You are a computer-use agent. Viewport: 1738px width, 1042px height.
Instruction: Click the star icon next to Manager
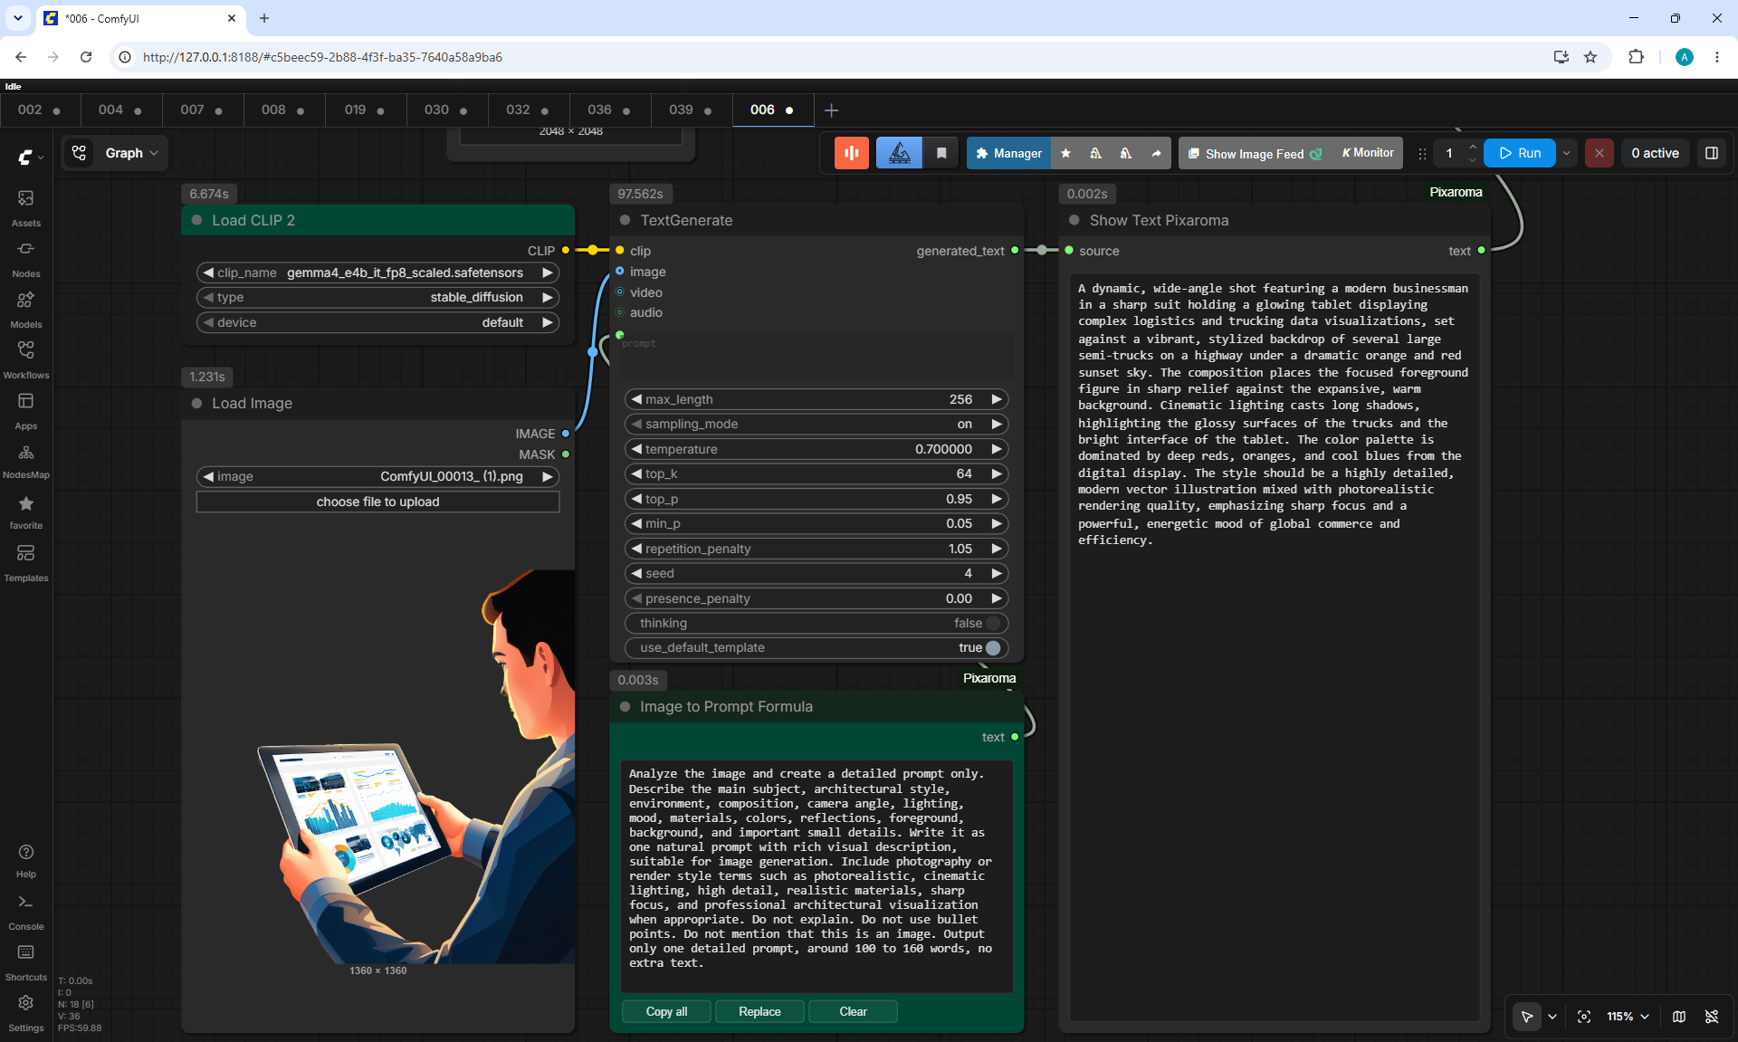[1065, 153]
